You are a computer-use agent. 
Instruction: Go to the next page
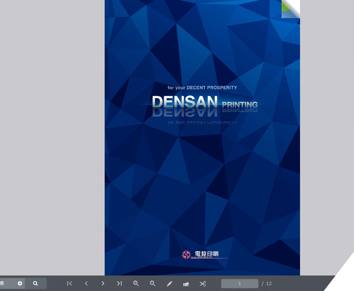tap(103, 283)
